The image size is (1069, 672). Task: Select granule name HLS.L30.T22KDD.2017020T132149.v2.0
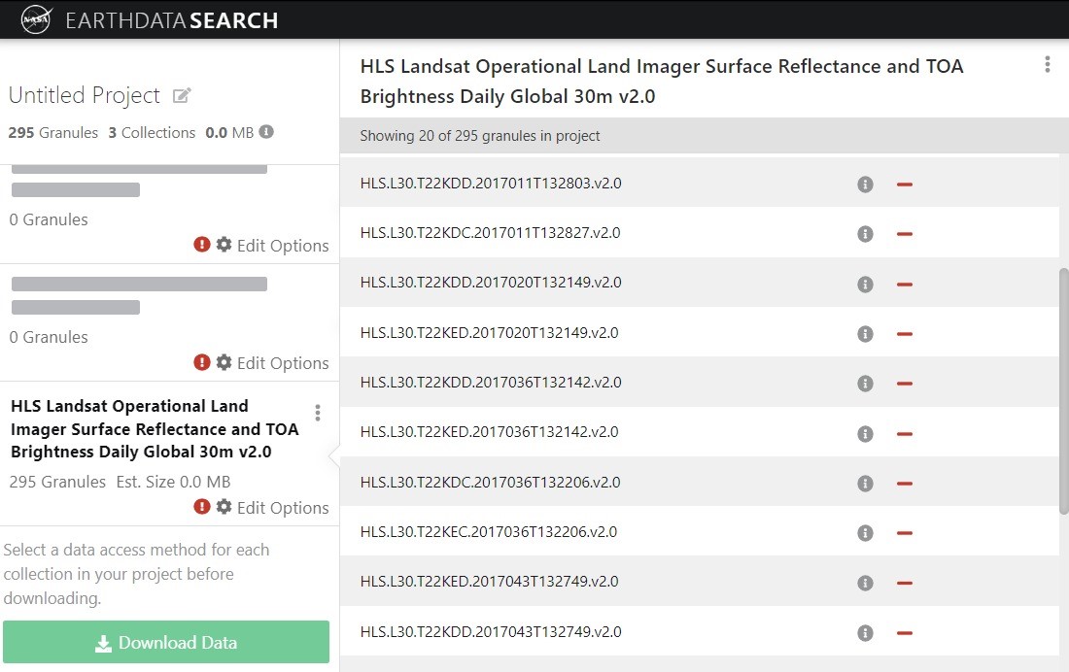pyautogui.click(x=491, y=283)
